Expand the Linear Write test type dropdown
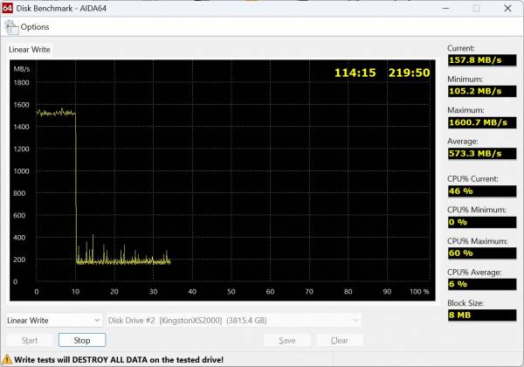The image size is (524, 367). [54, 320]
